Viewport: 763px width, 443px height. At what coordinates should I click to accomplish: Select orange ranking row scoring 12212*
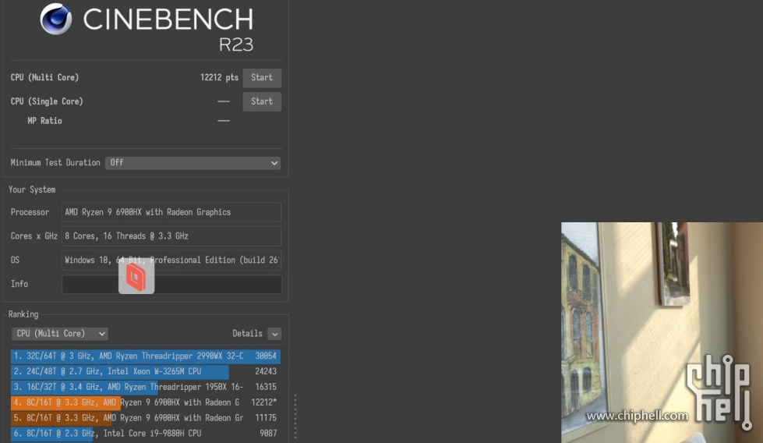coord(146,402)
